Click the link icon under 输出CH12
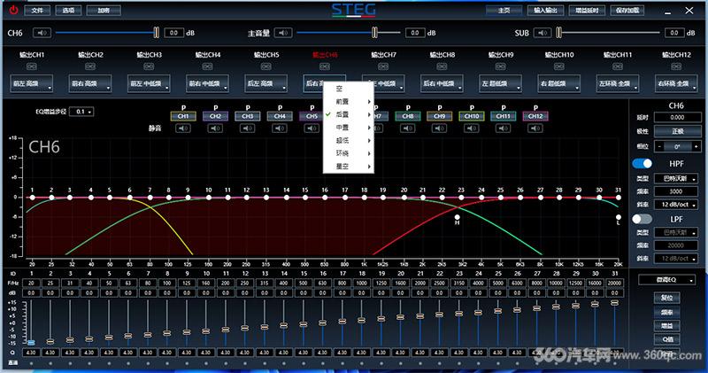 click(676, 66)
